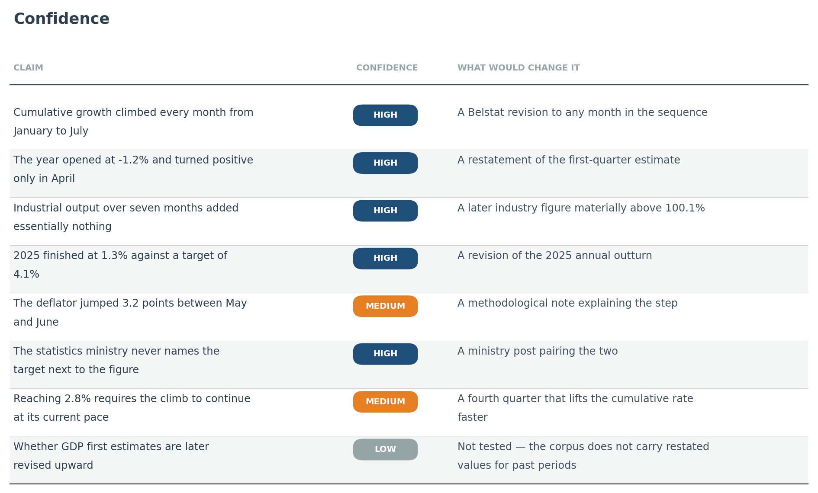Click HIGH badge beside industrial output claim
This screenshot has width=818, height=493.
click(385, 211)
